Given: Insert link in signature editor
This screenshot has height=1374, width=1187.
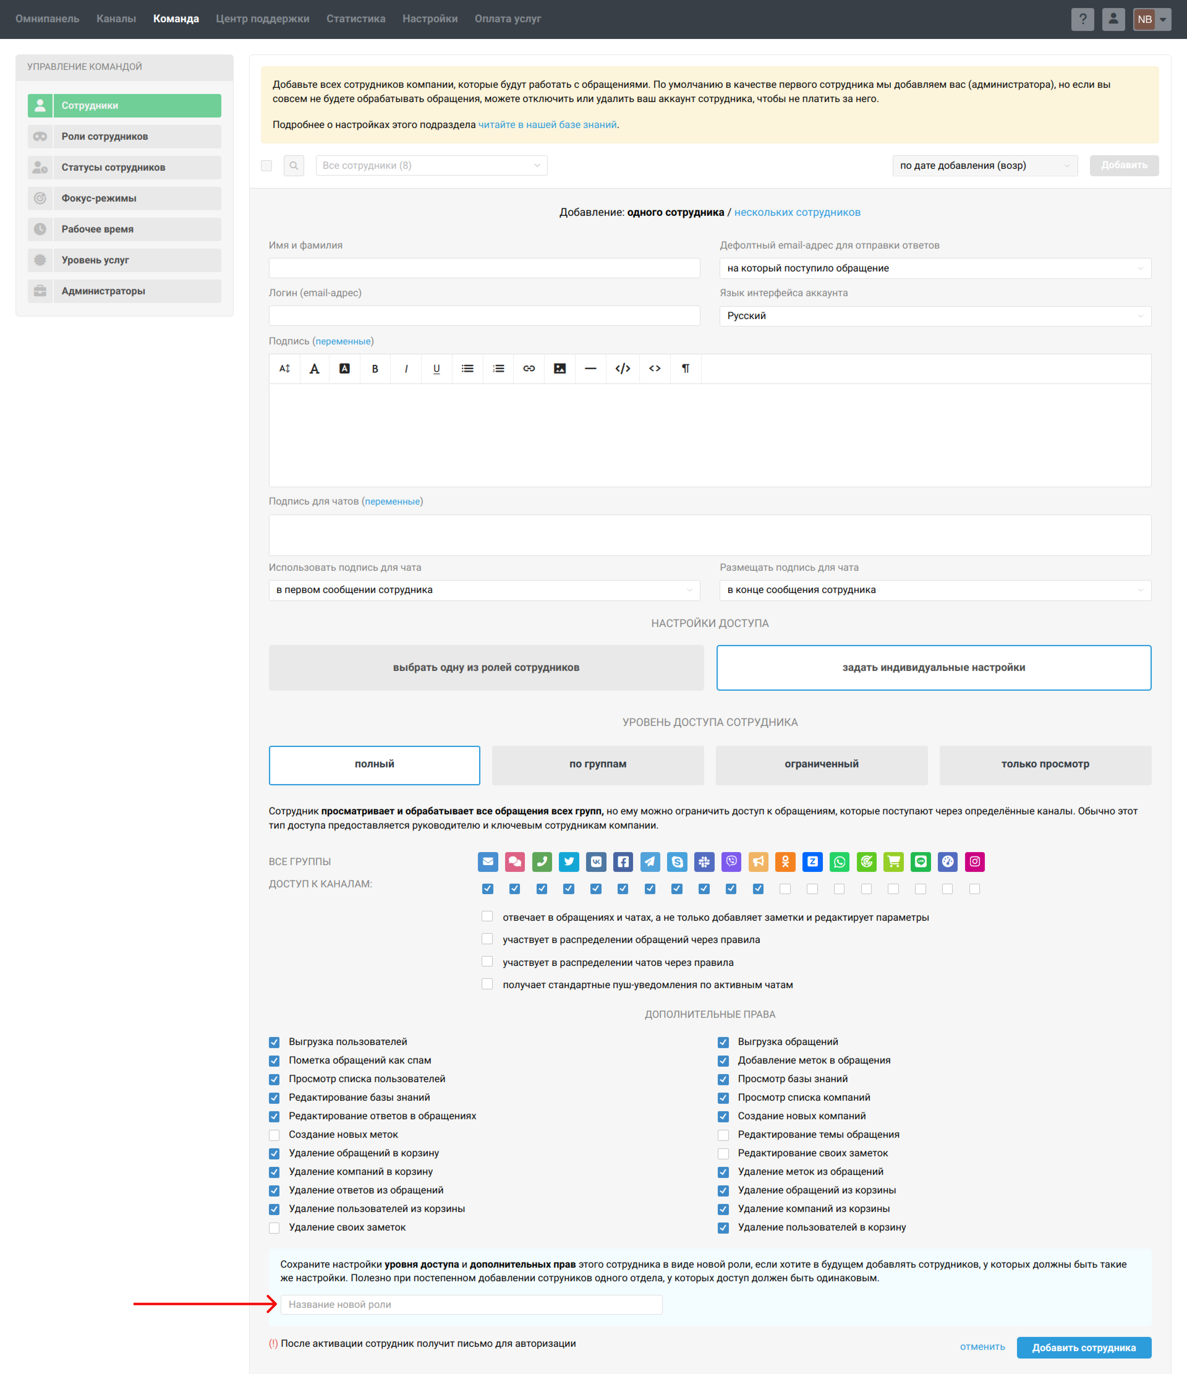Looking at the screenshot, I should point(529,369).
